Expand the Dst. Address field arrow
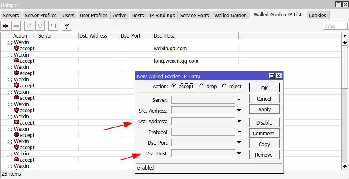The height and width of the screenshot is (179, 349). (239, 121)
